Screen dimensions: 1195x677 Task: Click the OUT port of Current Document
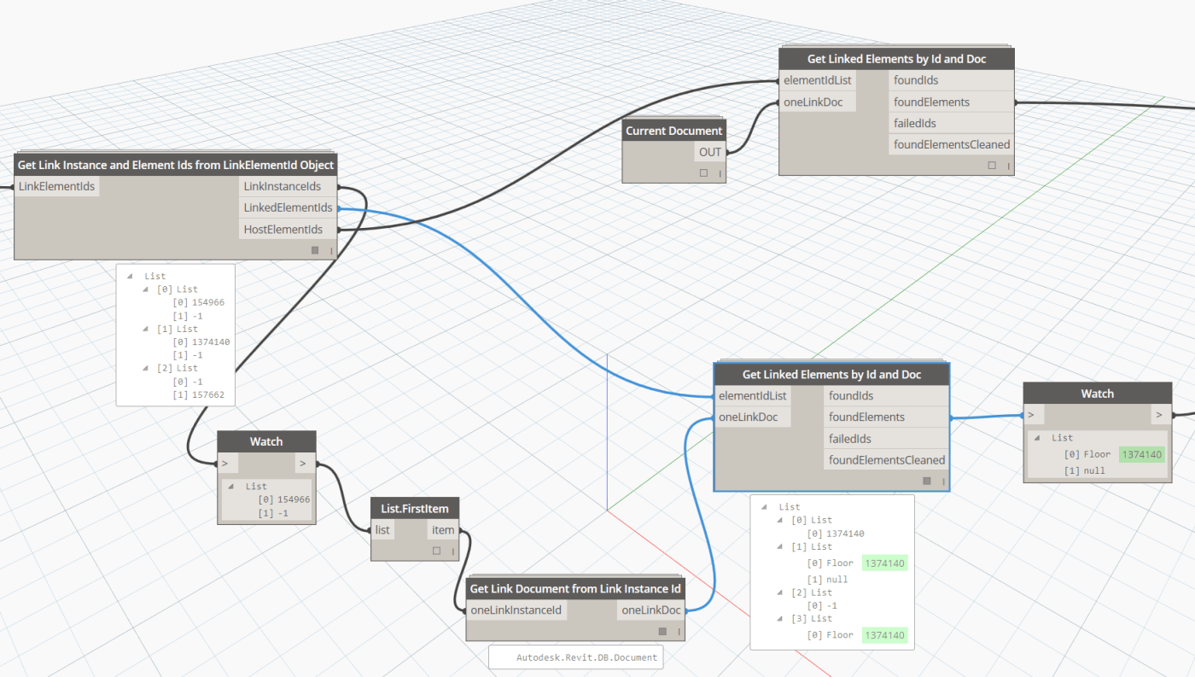[x=710, y=152]
